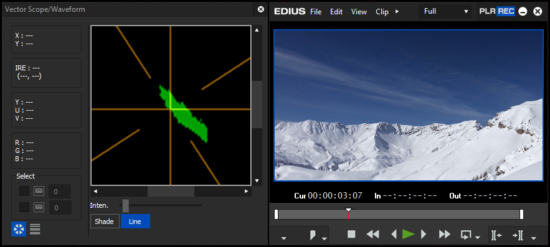The width and height of the screenshot is (550, 247).
Task: Switch to the waveform view icon
Action: pos(35,229)
